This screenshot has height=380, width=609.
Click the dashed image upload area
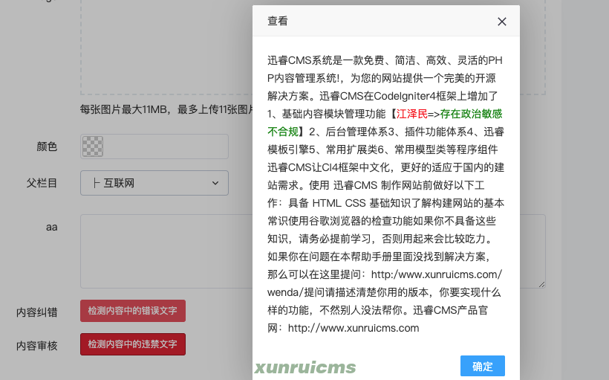166,47
